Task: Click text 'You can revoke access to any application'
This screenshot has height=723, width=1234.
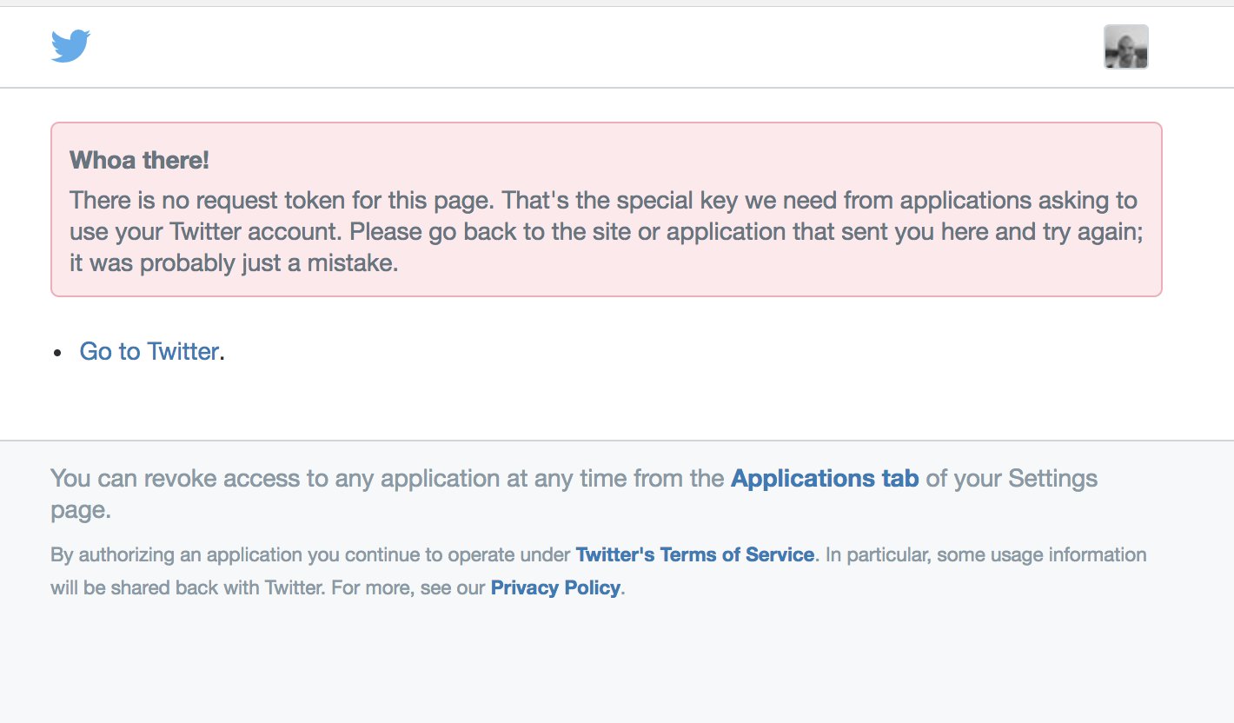Action: point(276,478)
